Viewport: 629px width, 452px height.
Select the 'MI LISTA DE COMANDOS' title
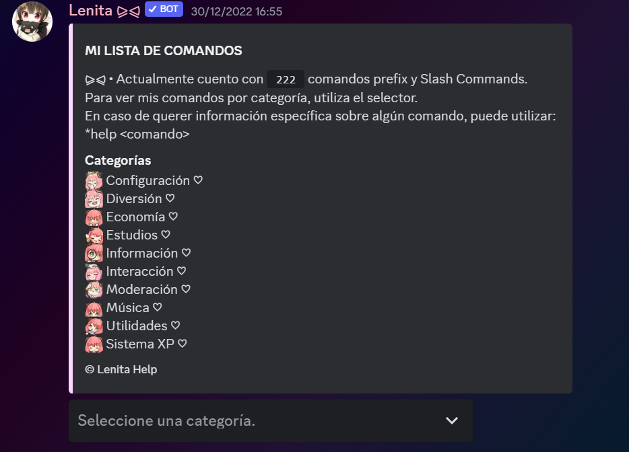coord(164,50)
